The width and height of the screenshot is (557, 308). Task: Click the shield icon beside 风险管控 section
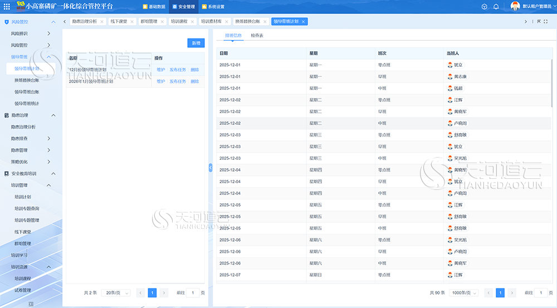click(6, 22)
